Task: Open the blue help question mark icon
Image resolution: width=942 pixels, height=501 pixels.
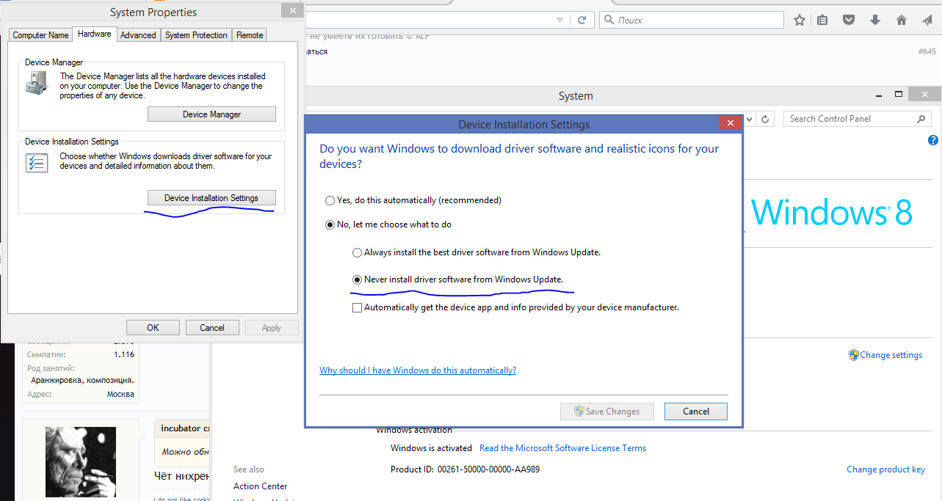Action: point(933,140)
